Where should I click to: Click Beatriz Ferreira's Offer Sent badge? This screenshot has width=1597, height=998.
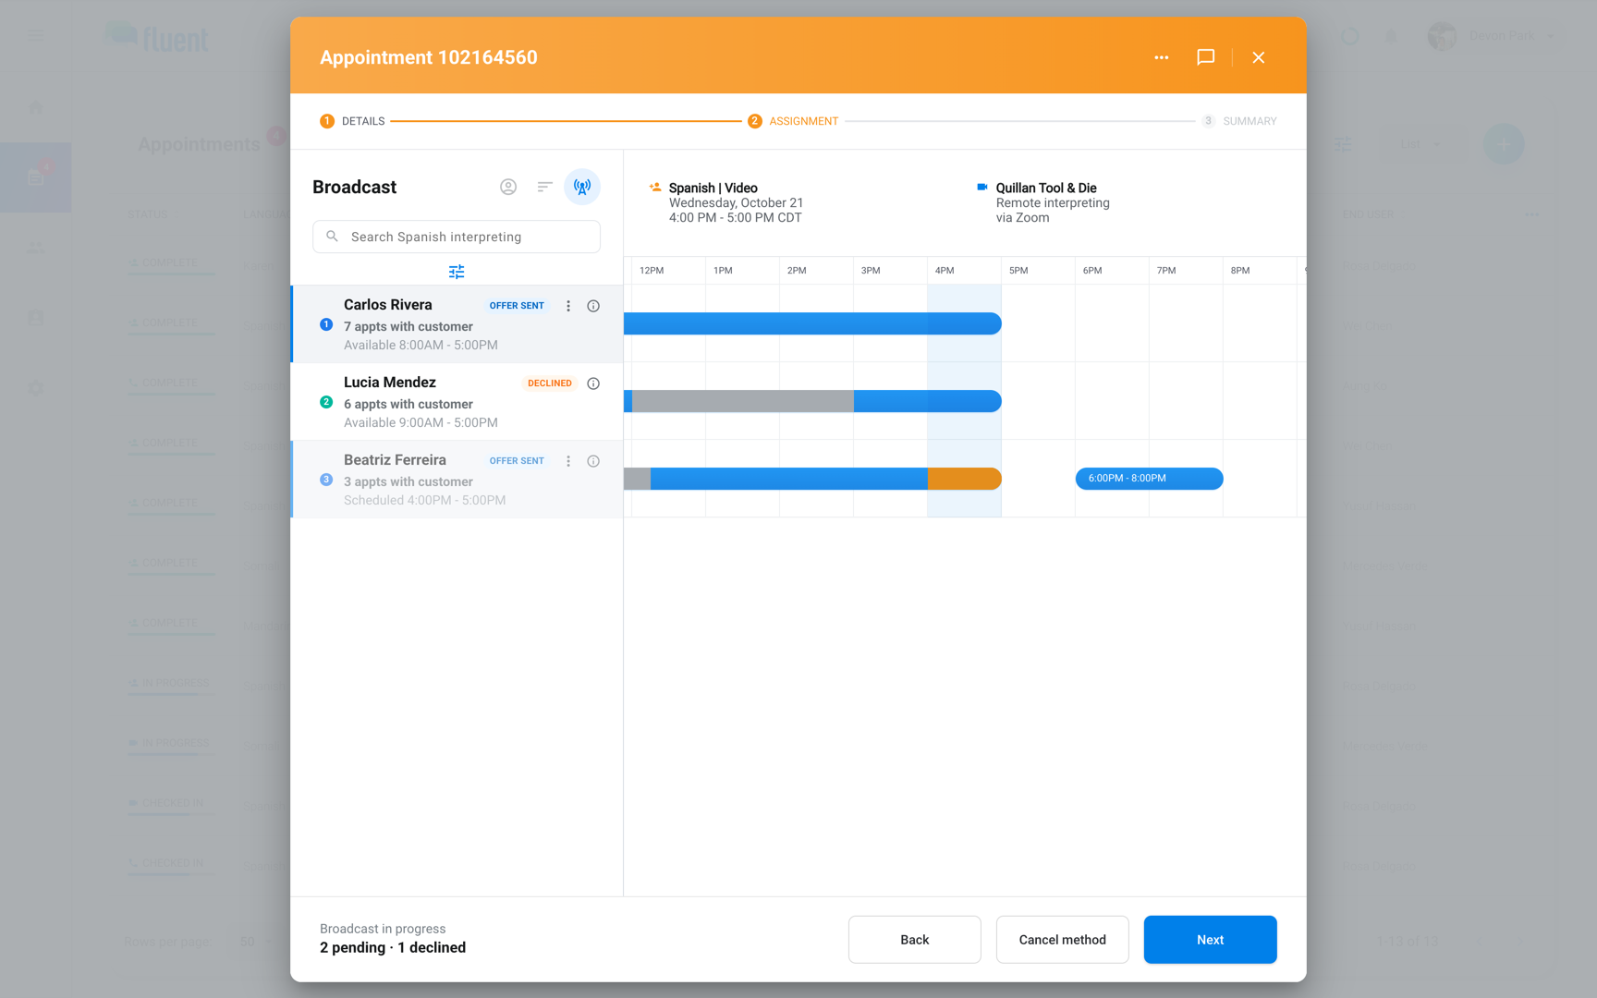[x=517, y=461]
